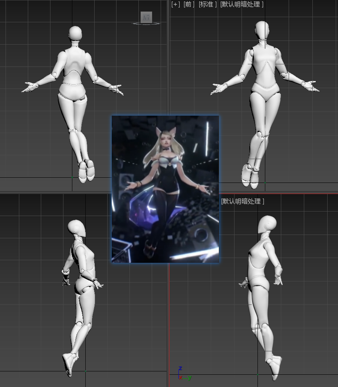Open the [+] viewport general menu
The image size is (338, 387).
(175, 4)
